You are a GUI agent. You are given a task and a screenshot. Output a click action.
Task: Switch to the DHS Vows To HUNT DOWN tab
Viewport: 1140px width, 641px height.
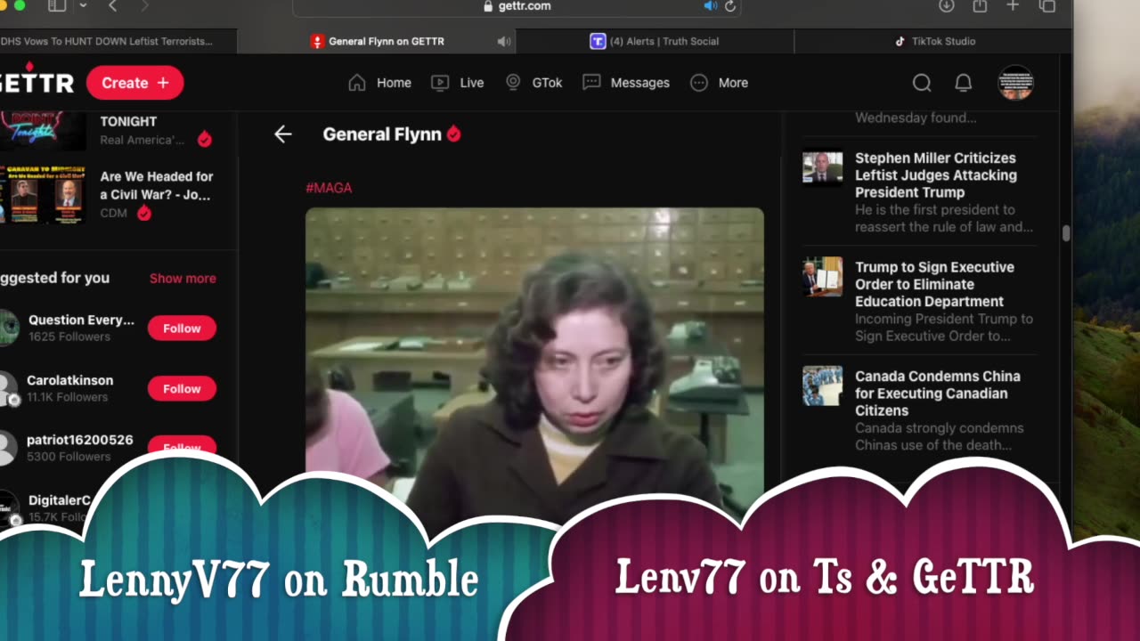118,42
